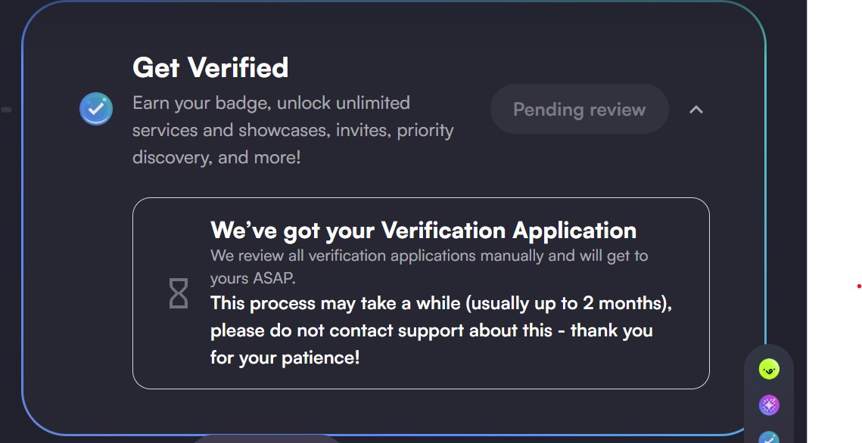Click the blue verified badge icon
The image size is (862, 443).
96,109
